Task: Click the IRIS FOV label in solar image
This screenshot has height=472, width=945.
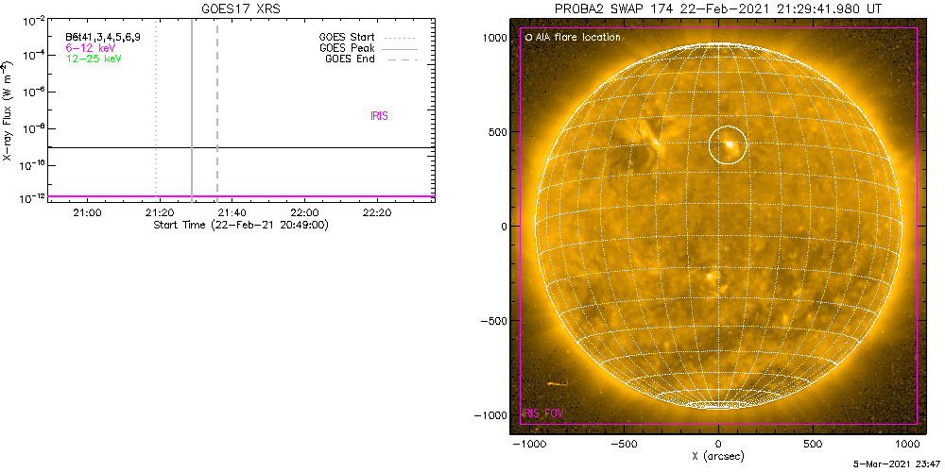Action: click(541, 413)
